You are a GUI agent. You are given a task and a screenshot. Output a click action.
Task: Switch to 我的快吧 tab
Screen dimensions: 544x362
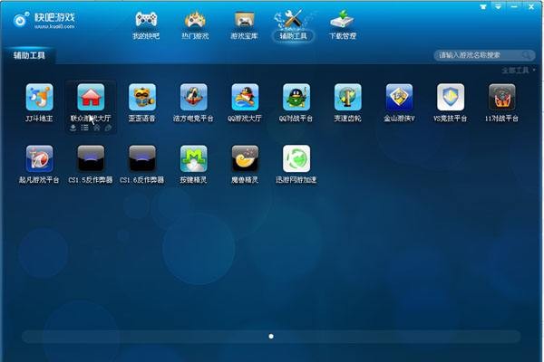(x=146, y=25)
